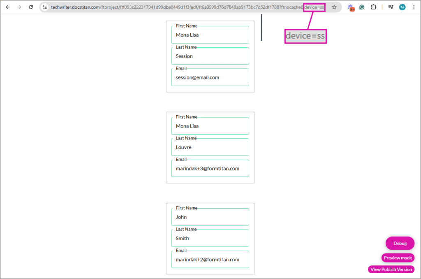
Task: Click the back navigation arrow
Action: [x=7, y=7]
